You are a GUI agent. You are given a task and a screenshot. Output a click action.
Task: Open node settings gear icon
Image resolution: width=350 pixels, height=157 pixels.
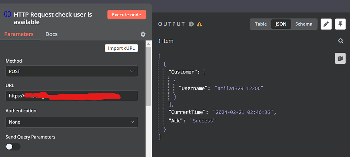pos(143,34)
